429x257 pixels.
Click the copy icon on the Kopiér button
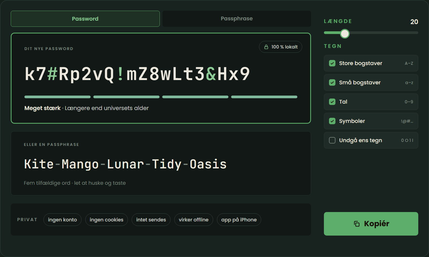357,224
